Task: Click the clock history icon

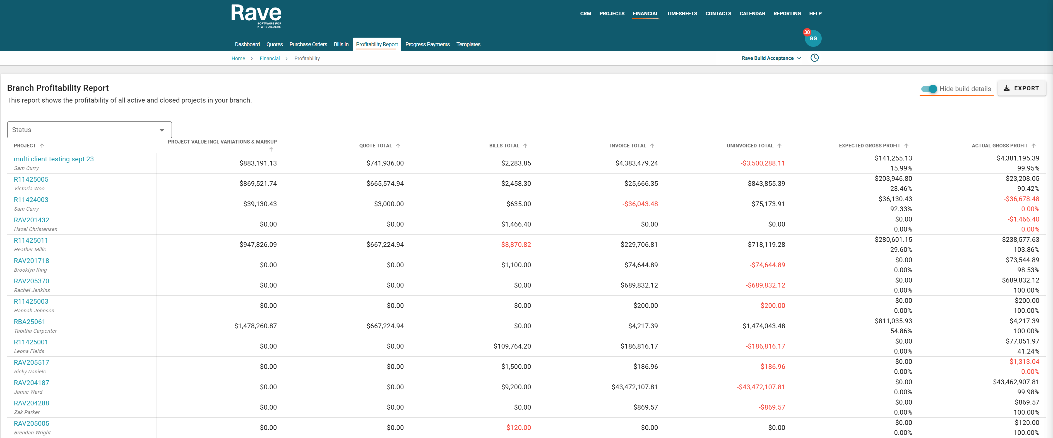Action: point(814,58)
